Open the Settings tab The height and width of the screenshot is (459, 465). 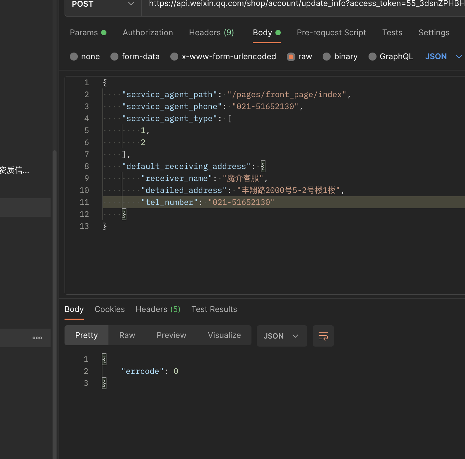pyautogui.click(x=434, y=33)
